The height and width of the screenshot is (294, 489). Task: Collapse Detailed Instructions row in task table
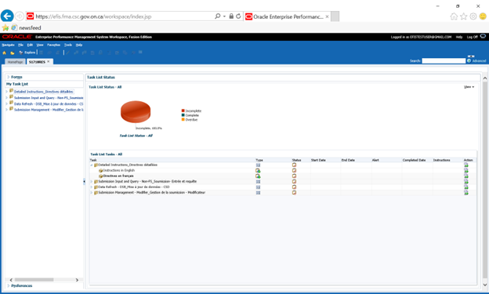(92, 165)
